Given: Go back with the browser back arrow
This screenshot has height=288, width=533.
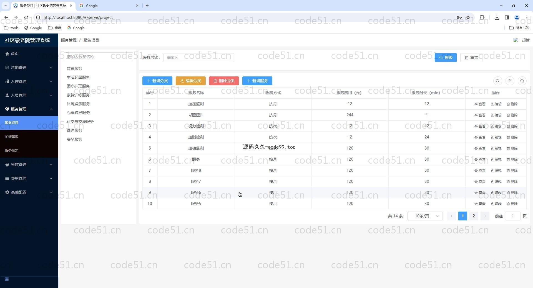Looking at the screenshot, I should click(6, 17).
